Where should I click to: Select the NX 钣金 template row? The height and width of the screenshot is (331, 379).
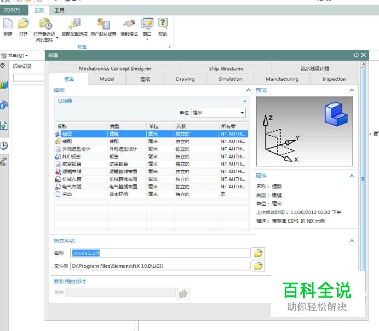point(151,156)
